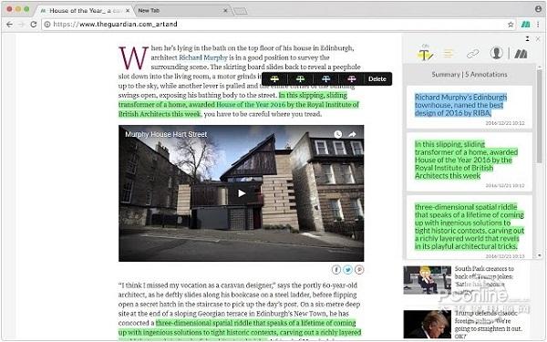Image resolution: width=547 pixels, height=342 pixels.
Task: Share article on Twitter
Action: pos(348,270)
